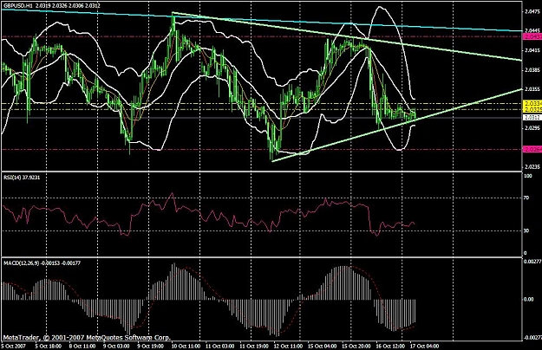Click the 10 Oct 11:00 time label
542x350 pixels.
[186, 347]
